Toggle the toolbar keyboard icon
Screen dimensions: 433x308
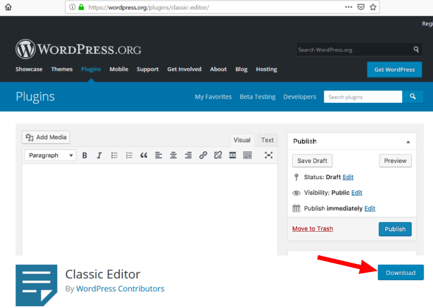pyautogui.click(x=248, y=155)
